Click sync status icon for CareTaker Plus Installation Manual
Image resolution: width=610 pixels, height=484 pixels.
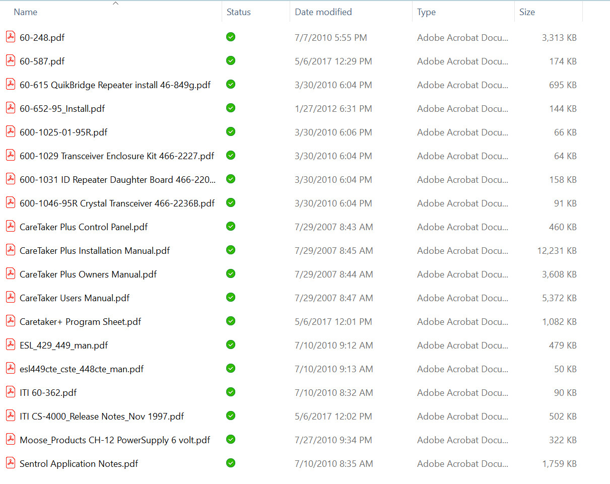pos(231,250)
